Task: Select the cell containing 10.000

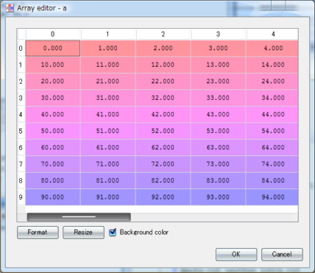Action: [x=53, y=65]
